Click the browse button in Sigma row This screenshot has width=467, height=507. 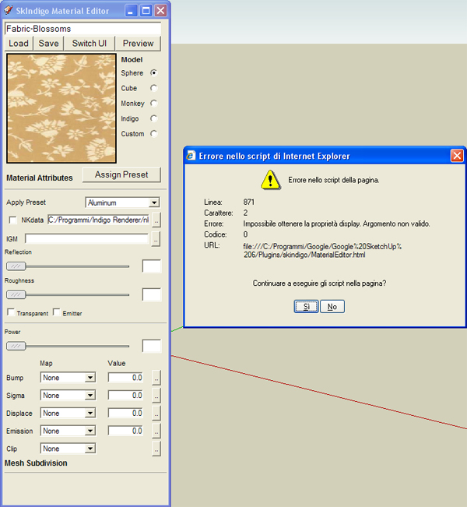tap(156, 396)
